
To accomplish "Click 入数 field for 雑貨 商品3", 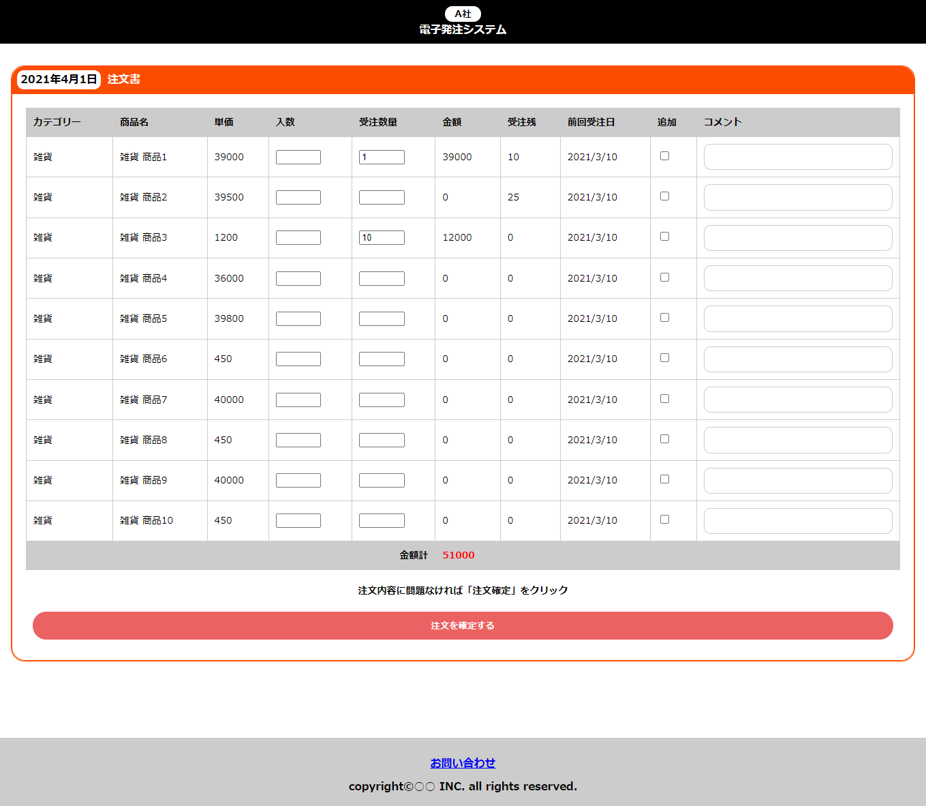I will (x=298, y=237).
